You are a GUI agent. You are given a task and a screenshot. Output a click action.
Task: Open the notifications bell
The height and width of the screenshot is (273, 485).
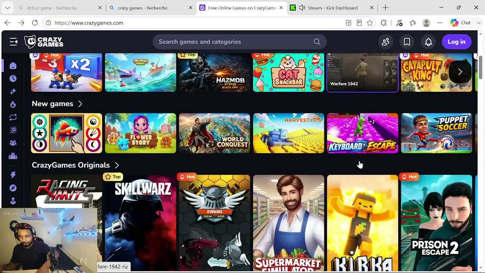(x=429, y=42)
